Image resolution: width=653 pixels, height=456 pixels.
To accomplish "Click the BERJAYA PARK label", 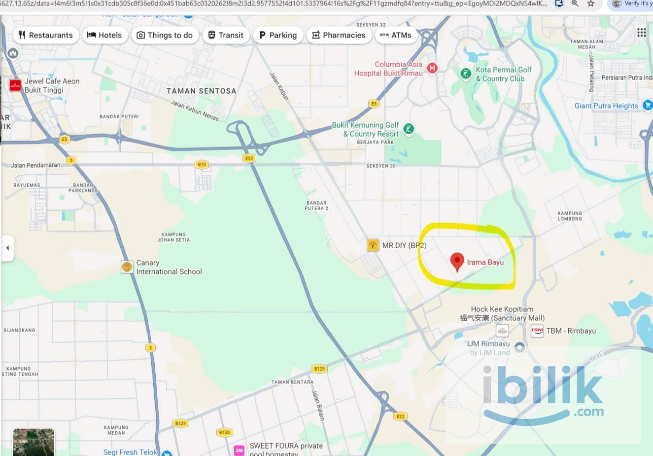I will (376, 142).
